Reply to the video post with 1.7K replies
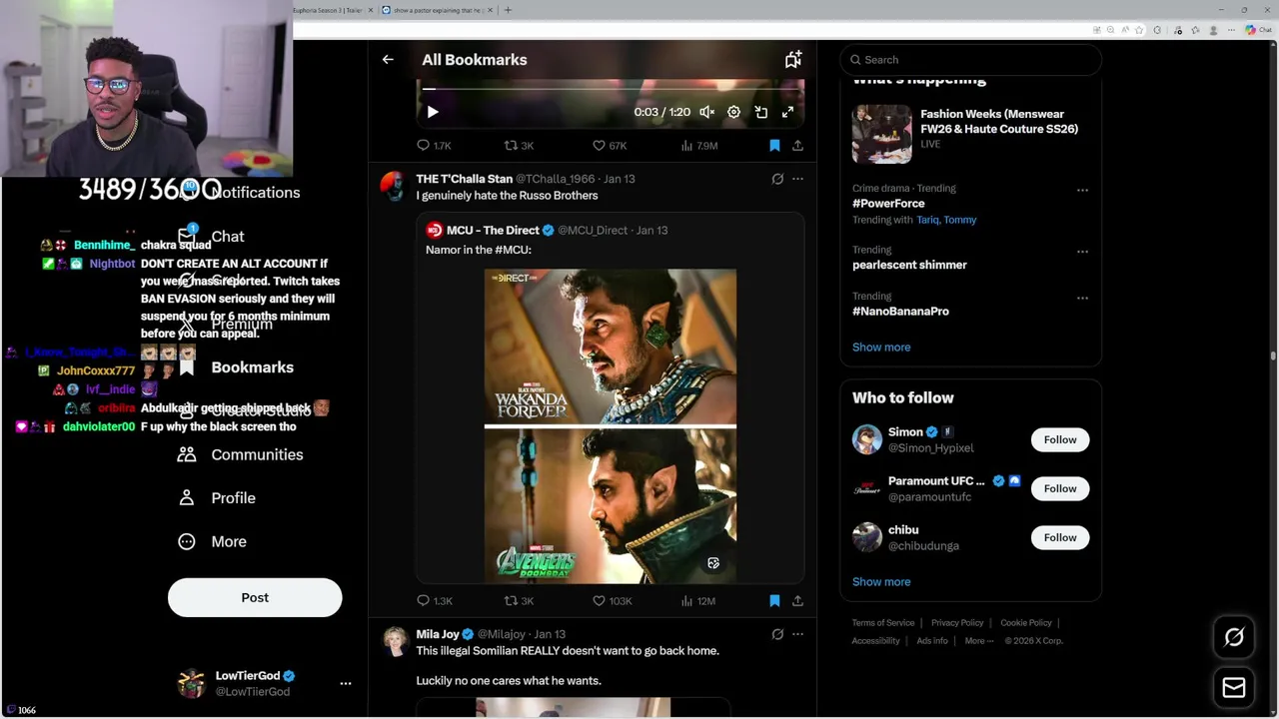The height and width of the screenshot is (719, 1279). [x=434, y=146]
